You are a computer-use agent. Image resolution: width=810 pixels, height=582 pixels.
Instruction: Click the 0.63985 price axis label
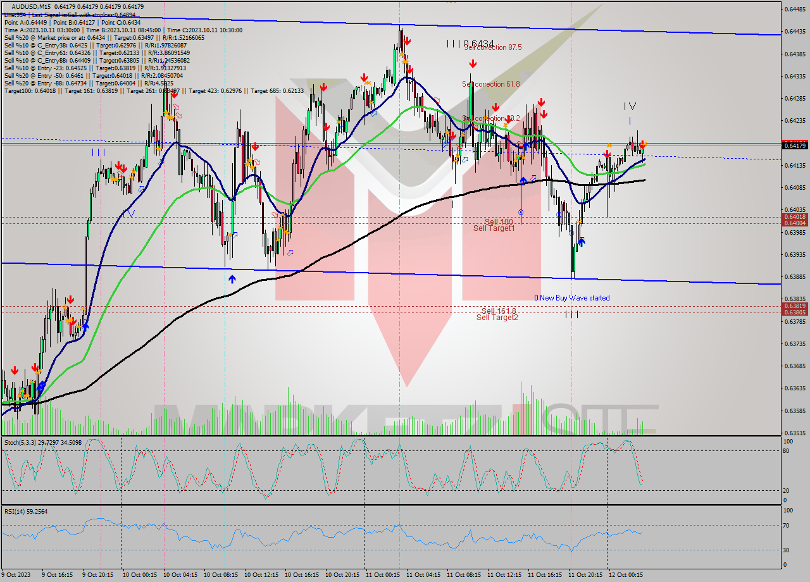[795, 232]
